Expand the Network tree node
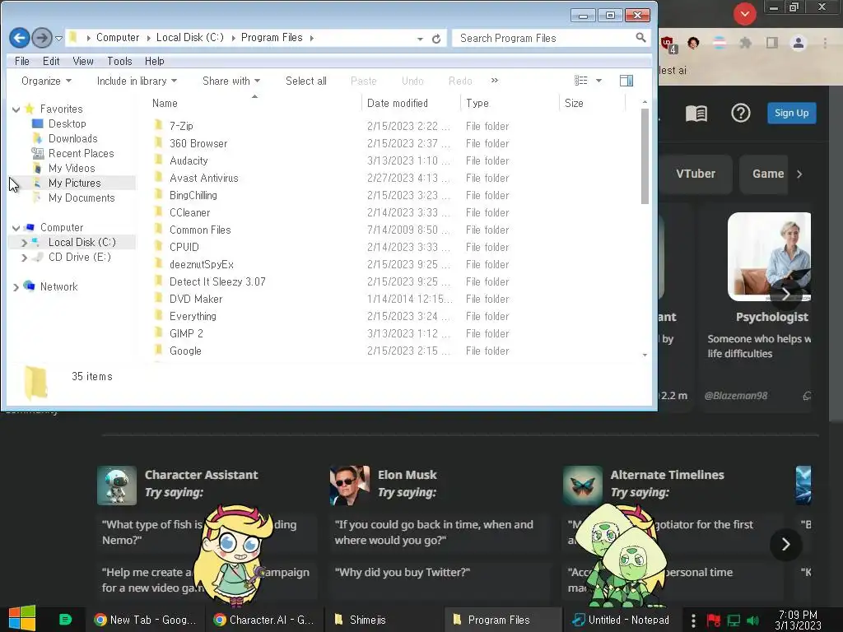The height and width of the screenshot is (632, 843). tap(16, 287)
